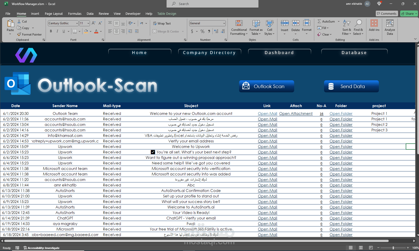Screen dimensions: 419x251
Task: Click the Cut scissors icon
Action: pyautogui.click(x=19, y=22)
